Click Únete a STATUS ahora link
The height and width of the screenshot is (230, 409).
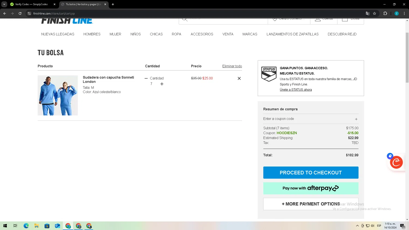(x=296, y=90)
